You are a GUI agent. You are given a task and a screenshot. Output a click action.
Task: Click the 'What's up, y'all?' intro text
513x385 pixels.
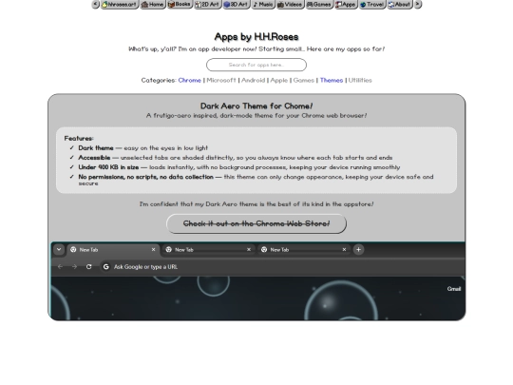[256, 49]
